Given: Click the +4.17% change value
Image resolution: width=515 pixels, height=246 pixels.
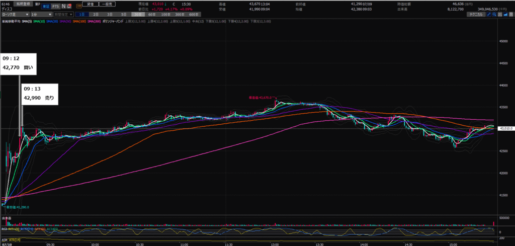Looking at the screenshot, I should coord(171,9).
